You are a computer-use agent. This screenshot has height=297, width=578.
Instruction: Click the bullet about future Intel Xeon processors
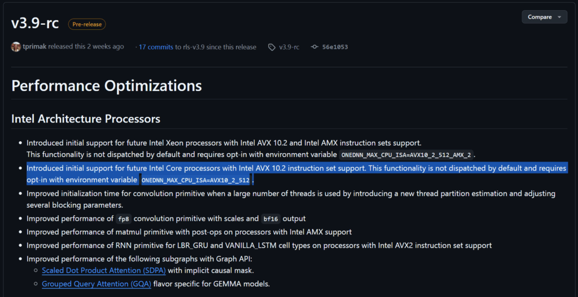click(x=251, y=148)
